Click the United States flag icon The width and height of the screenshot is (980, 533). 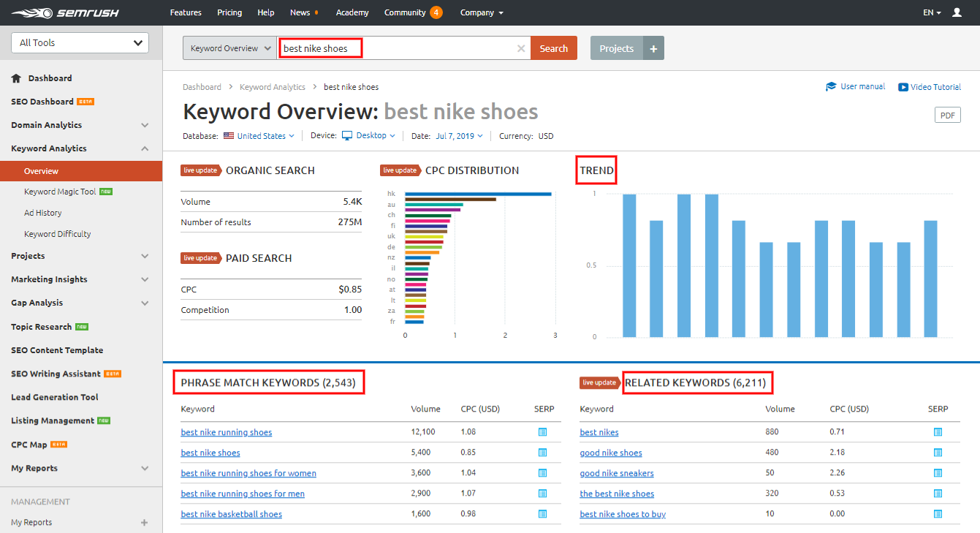[x=229, y=136]
